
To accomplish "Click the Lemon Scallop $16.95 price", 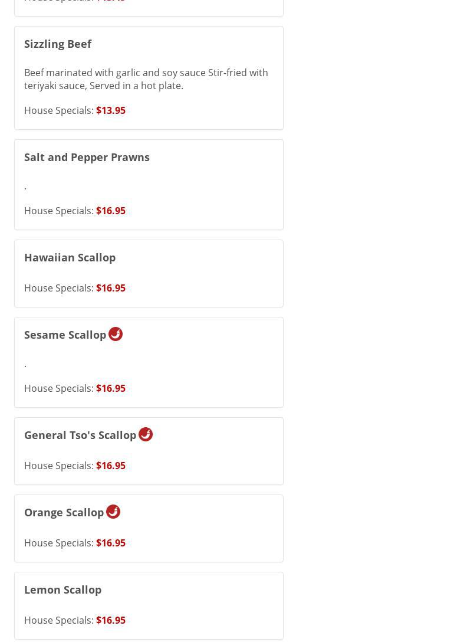I will (x=111, y=620).
